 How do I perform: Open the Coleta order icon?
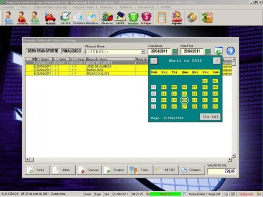coord(66,18)
